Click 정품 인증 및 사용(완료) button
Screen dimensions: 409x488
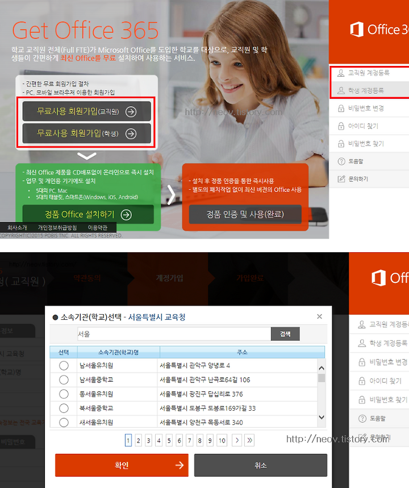pos(245,214)
